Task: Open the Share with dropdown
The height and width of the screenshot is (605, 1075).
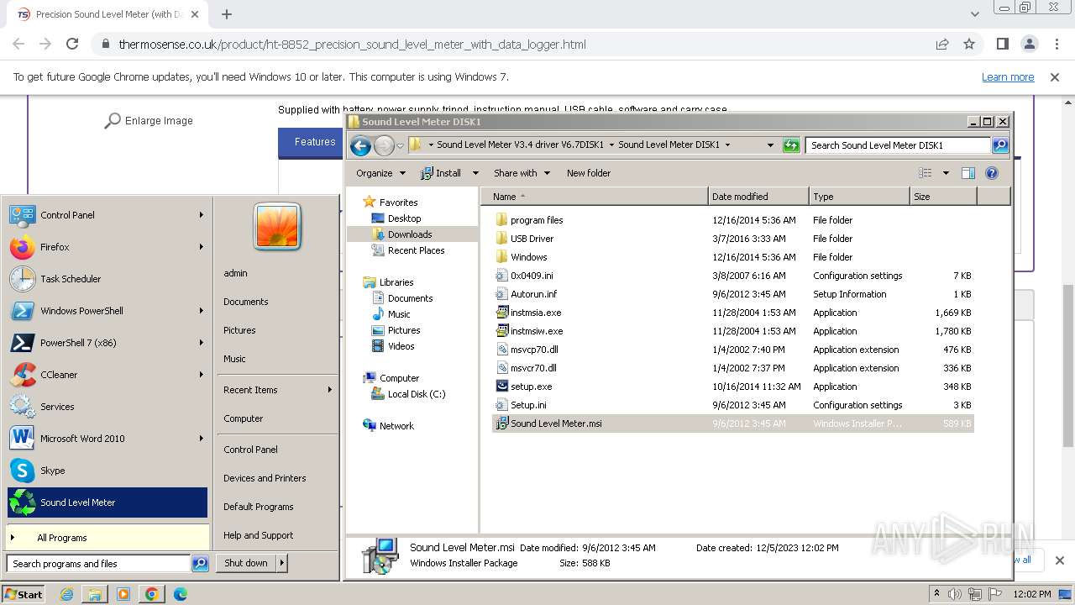Action: [522, 173]
